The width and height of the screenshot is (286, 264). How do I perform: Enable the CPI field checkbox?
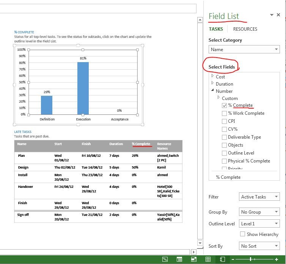click(224, 121)
